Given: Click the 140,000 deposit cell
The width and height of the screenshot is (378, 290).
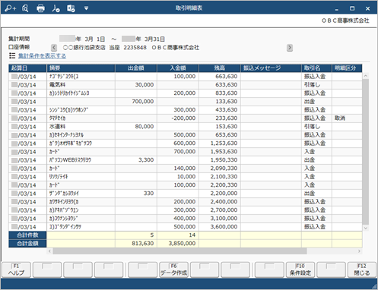Looking at the screenshot, I should [178, 169].
